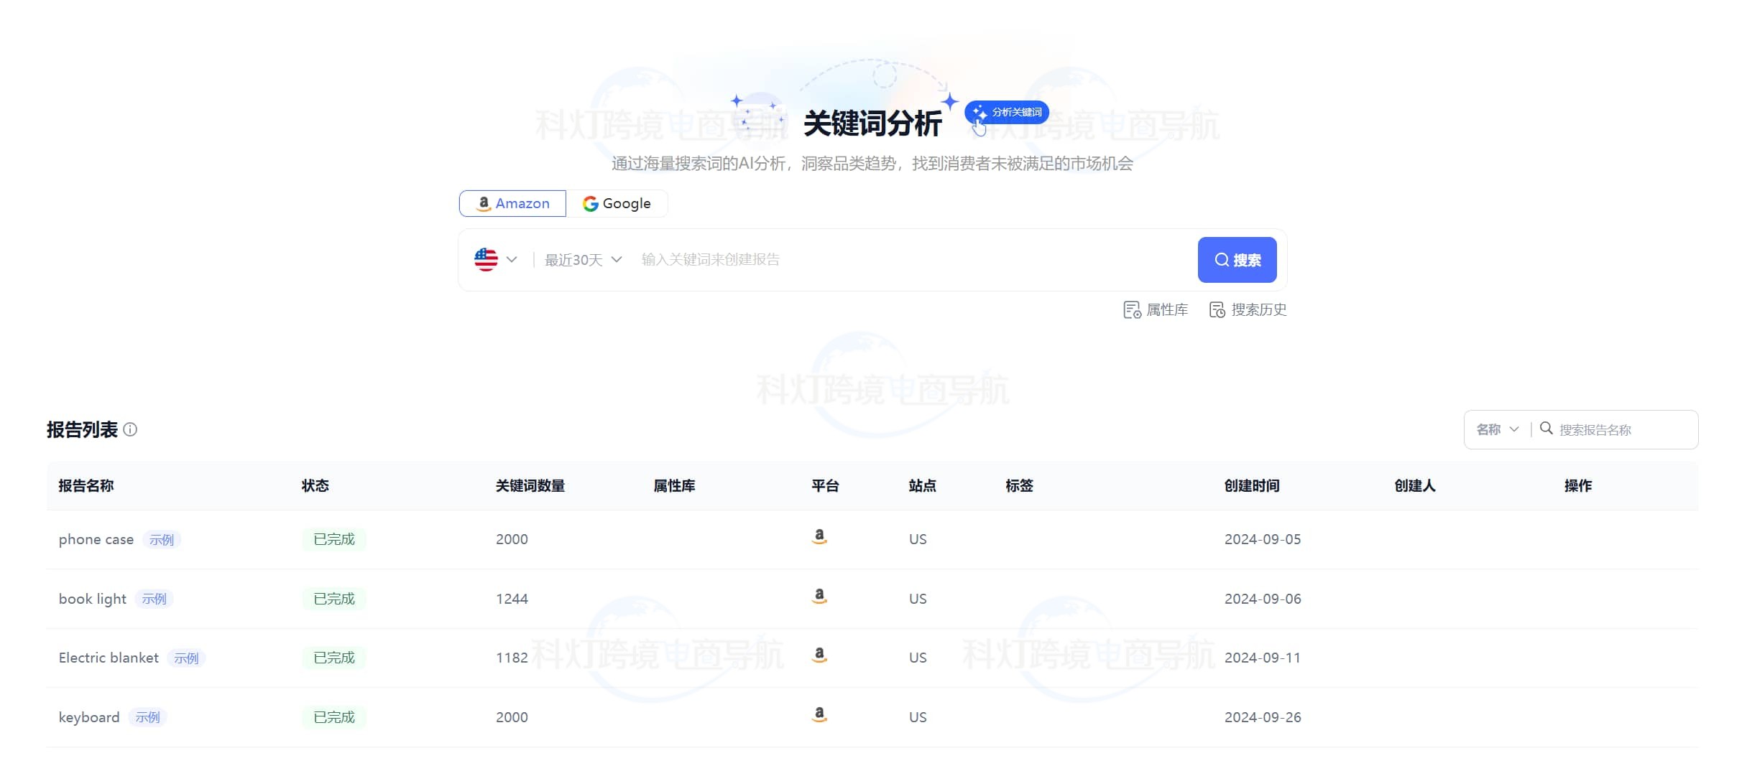
Task: Switch to the Google platform tab
Action: 618,203
